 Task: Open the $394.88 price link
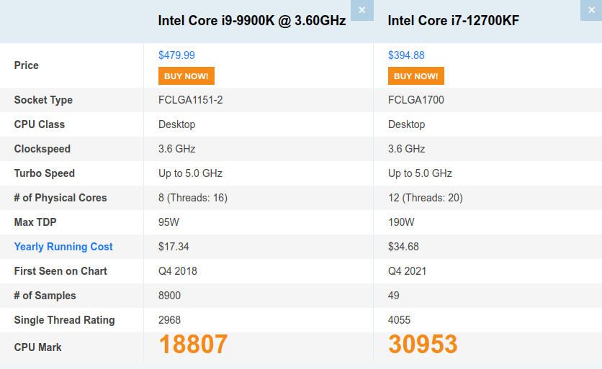click(x=406, y=55)
